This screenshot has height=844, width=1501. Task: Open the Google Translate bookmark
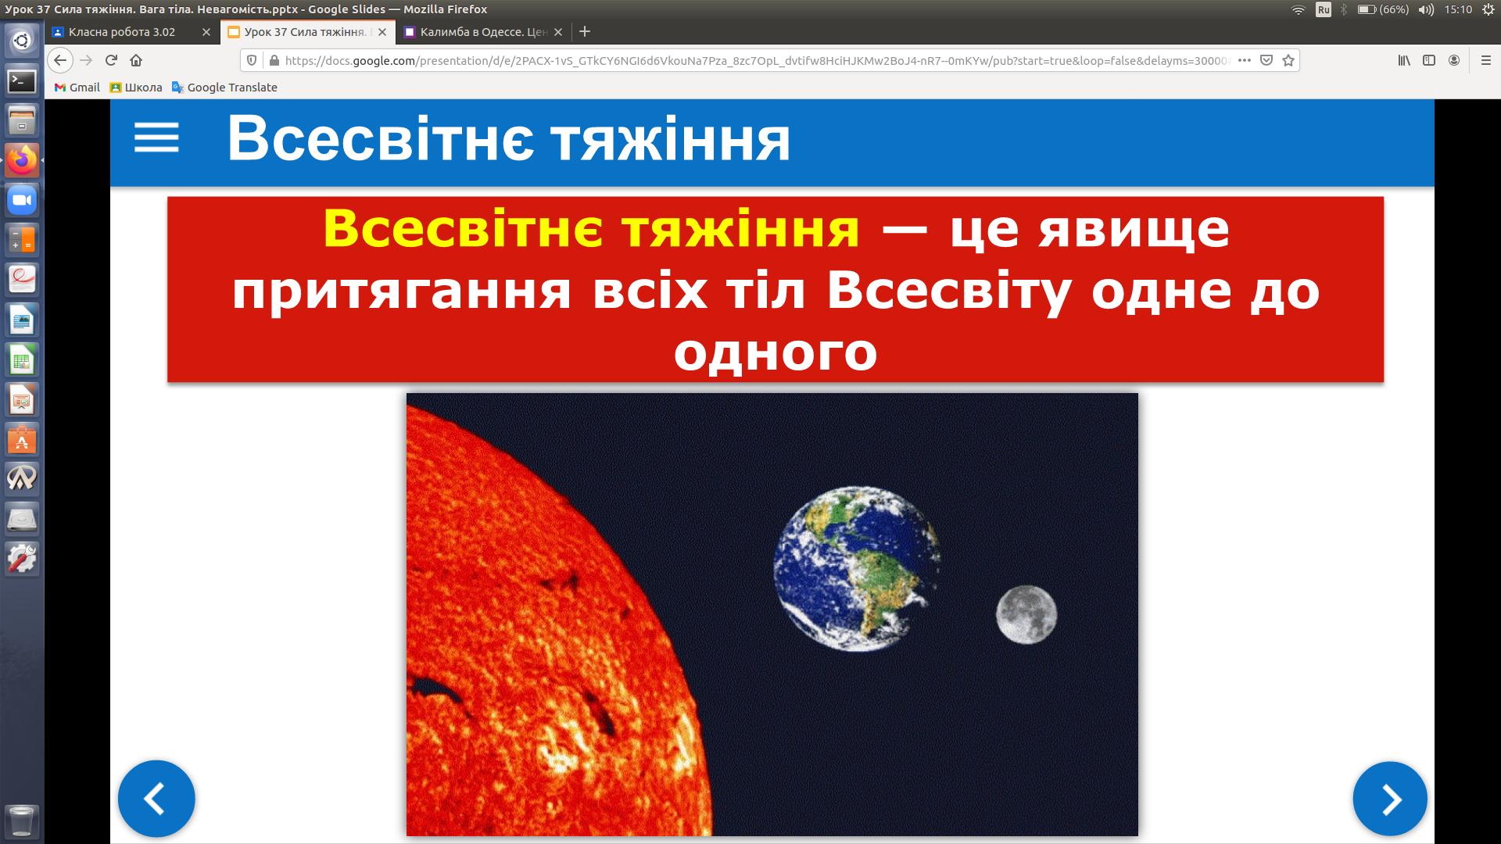[224, 88]
